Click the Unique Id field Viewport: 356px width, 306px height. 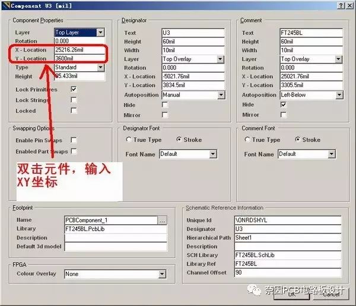coord(288,220)
